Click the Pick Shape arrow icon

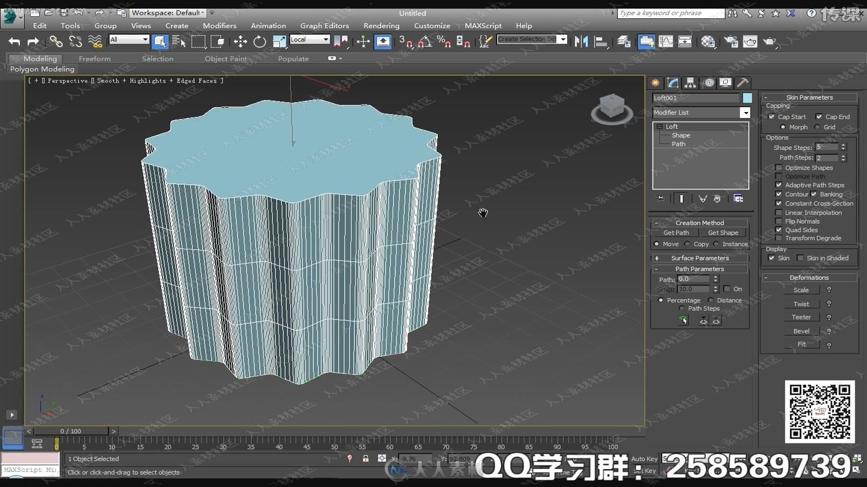click(683, 321)
